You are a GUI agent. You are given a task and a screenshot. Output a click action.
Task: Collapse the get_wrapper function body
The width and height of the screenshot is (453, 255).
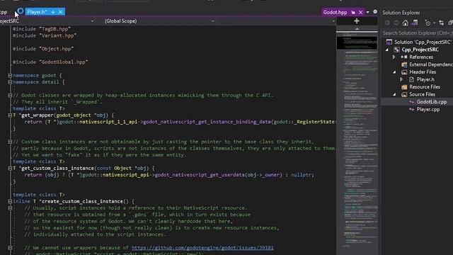pyautogui.click(x=10, y=115)
